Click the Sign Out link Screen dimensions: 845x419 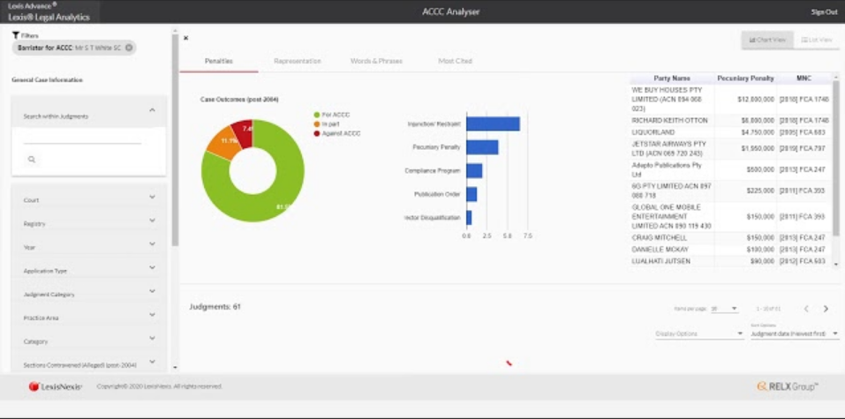pos(824,11)
